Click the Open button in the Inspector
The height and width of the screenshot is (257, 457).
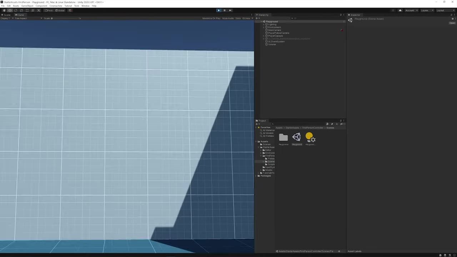[452, 23]
